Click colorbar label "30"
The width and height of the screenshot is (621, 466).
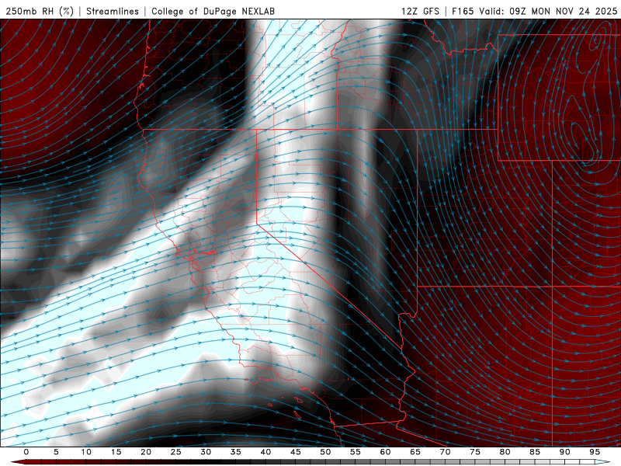(206, 452)
